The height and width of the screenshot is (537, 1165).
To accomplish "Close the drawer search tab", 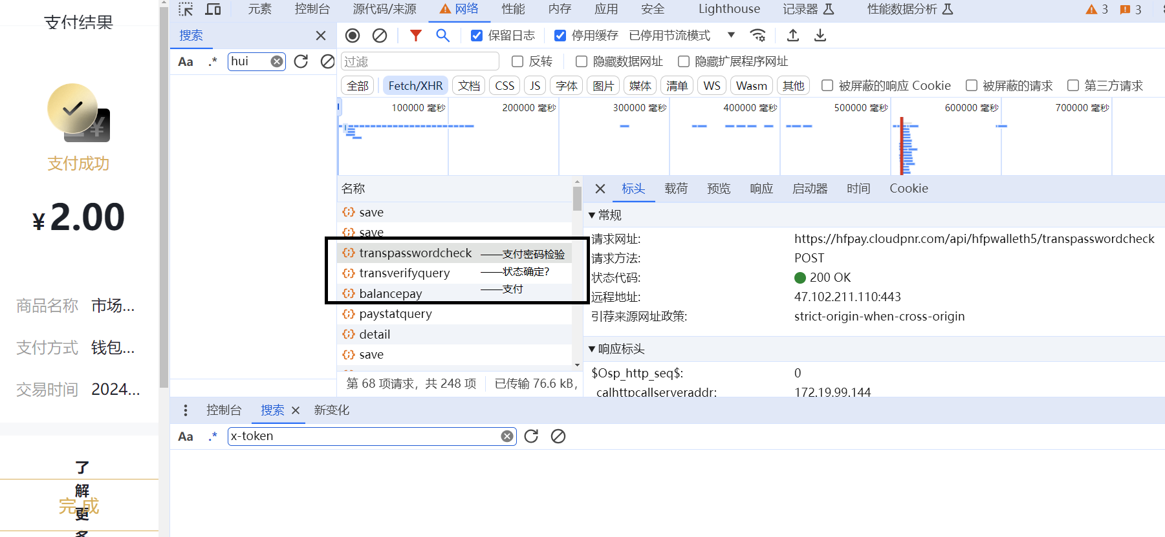I will (x=296, y=410).
